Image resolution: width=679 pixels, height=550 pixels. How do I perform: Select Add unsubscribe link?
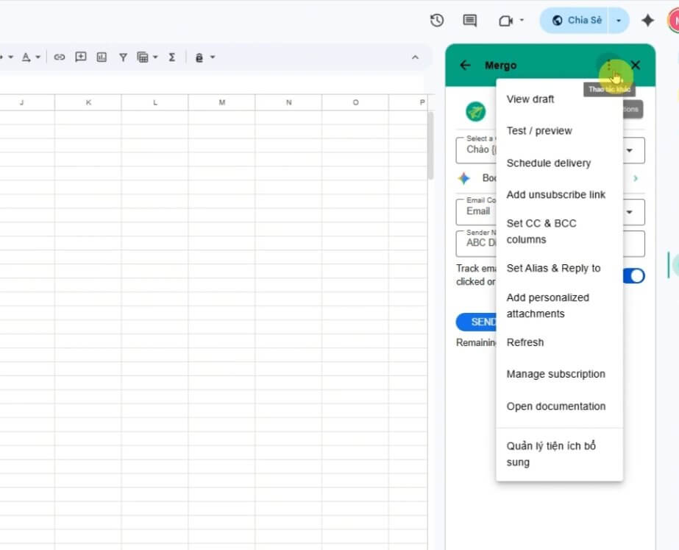[559, 194]
